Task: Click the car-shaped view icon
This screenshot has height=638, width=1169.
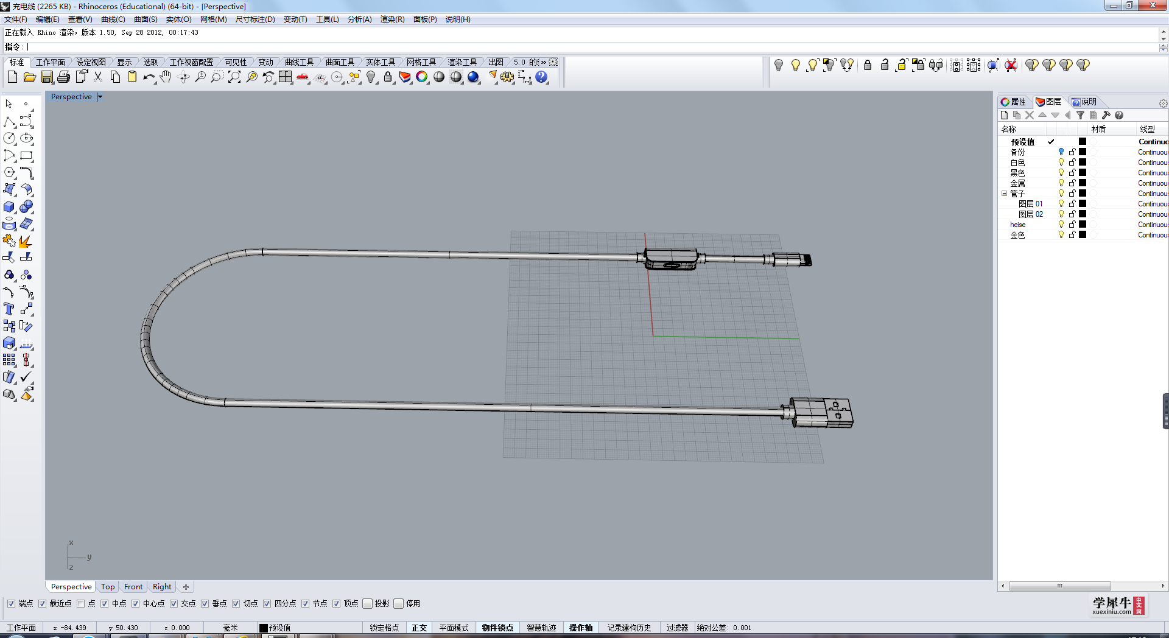Action: coord(303,77)
